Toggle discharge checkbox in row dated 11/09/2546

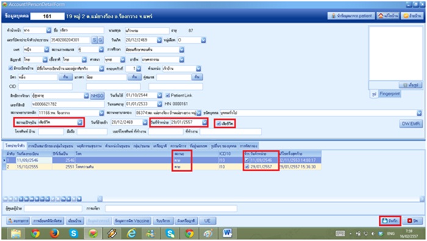(246, 160)
